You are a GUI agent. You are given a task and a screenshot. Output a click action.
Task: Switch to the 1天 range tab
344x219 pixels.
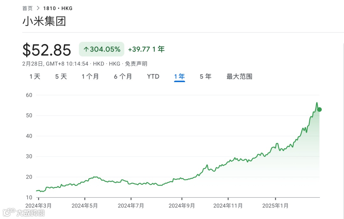35,76
